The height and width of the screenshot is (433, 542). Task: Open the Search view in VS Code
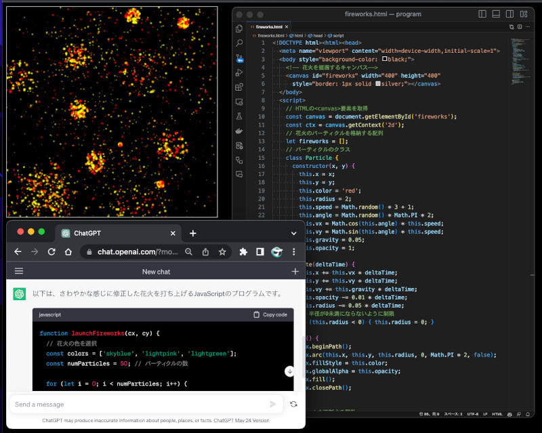pyautogui.click(x=239, y=43)
